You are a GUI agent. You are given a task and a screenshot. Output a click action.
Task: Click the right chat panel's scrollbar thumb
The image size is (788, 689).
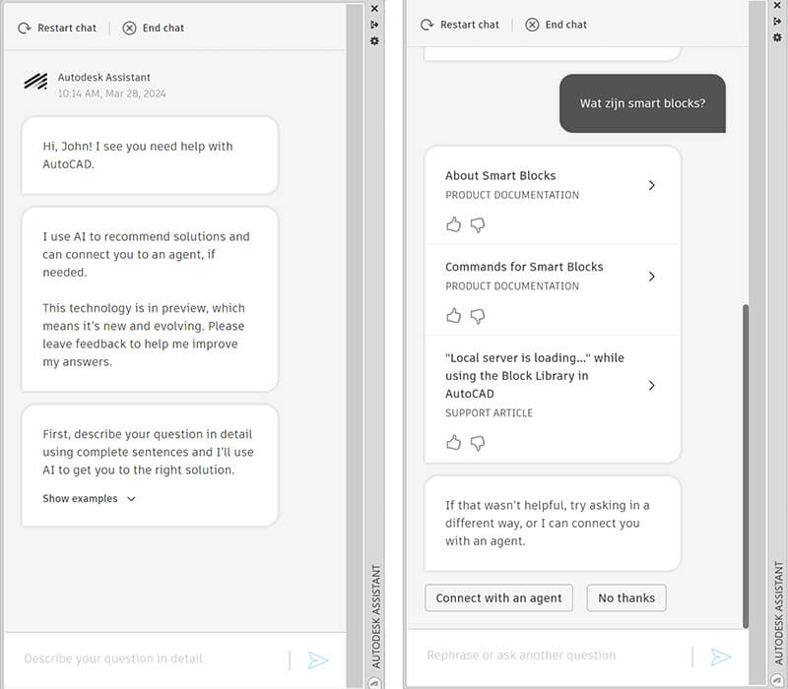746,463
